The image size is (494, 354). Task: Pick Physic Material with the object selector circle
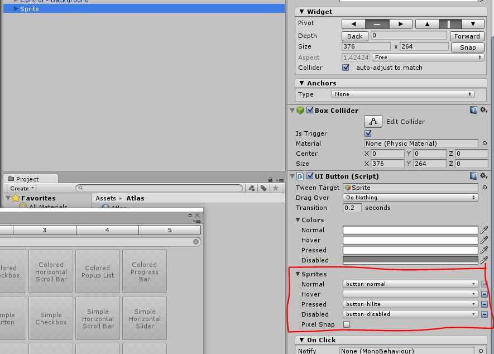[485, 143]
